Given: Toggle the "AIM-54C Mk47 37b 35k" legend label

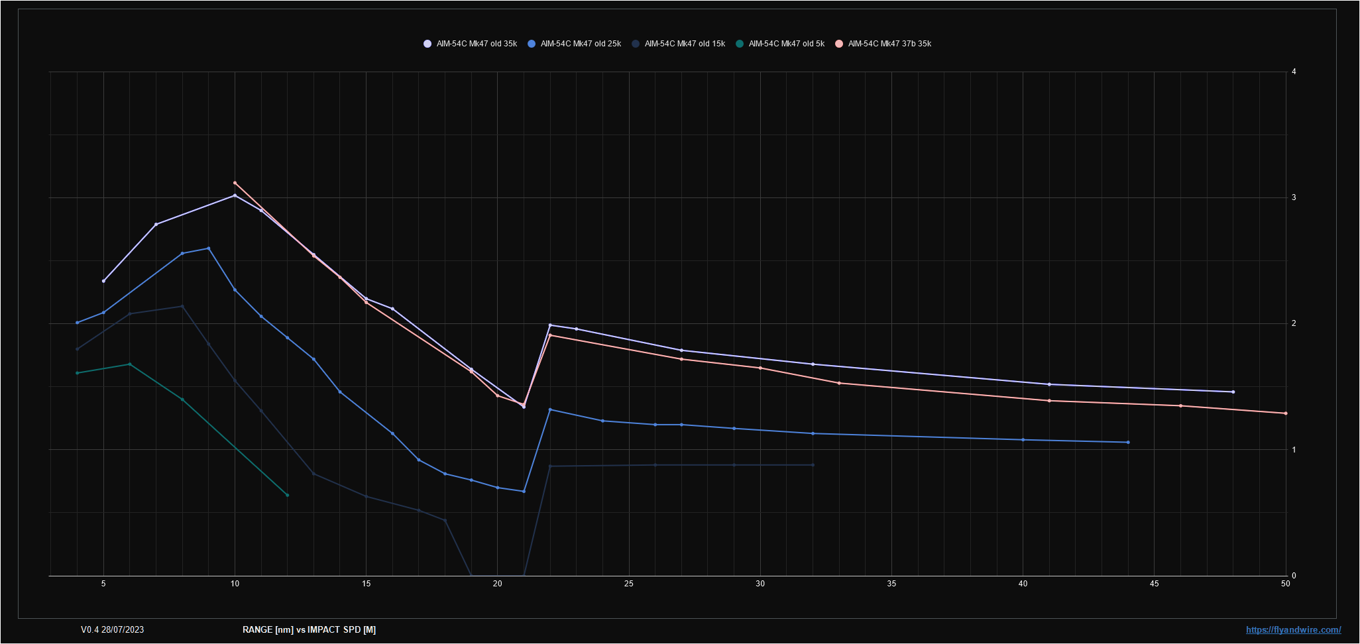Looking at the screenshot, I should click(x=889, y=44).
